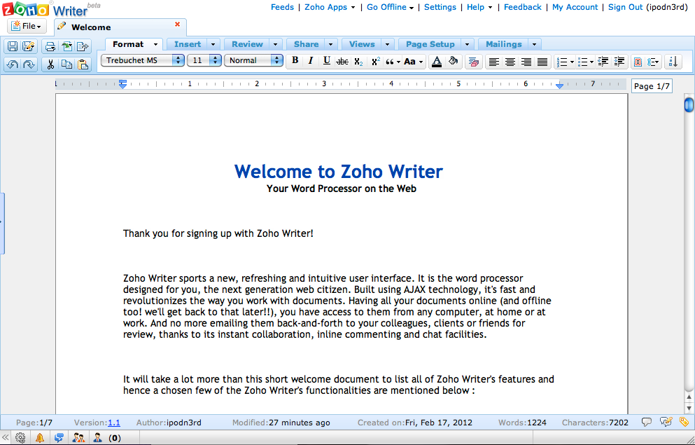Click the Export document icon
695x445 pixels.
coord(83,46)
